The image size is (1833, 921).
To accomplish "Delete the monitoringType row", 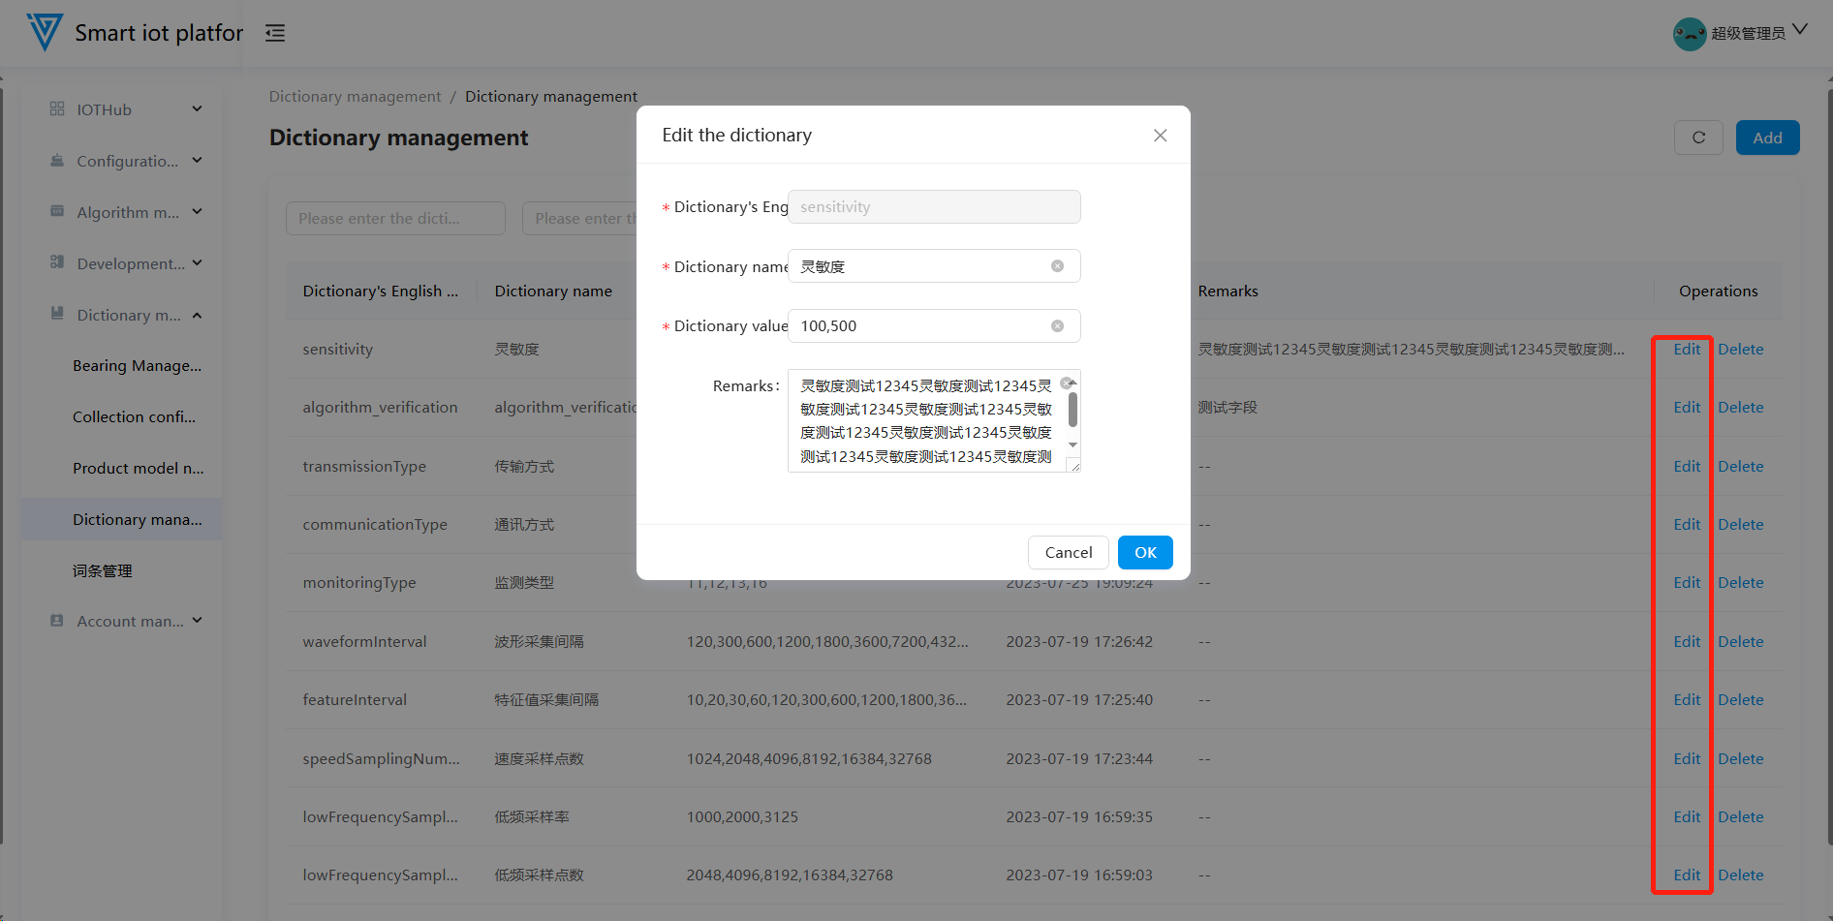I will click(x=1741, y=583).
